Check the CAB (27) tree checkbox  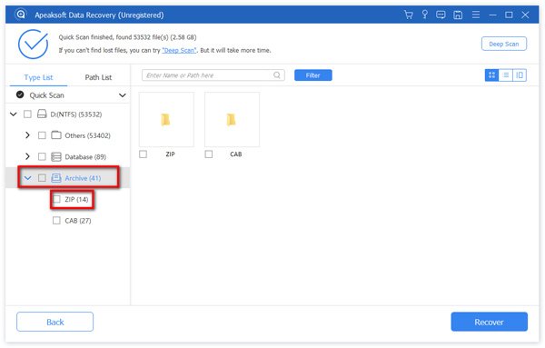(56, 221)
